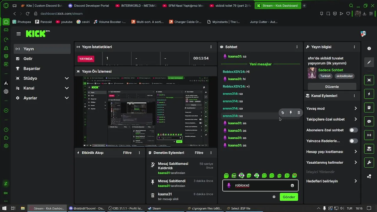Click the three-dots cluster icon in right toolbar
The width and height of the screenshot is (377, 212).
click(369, 176)
